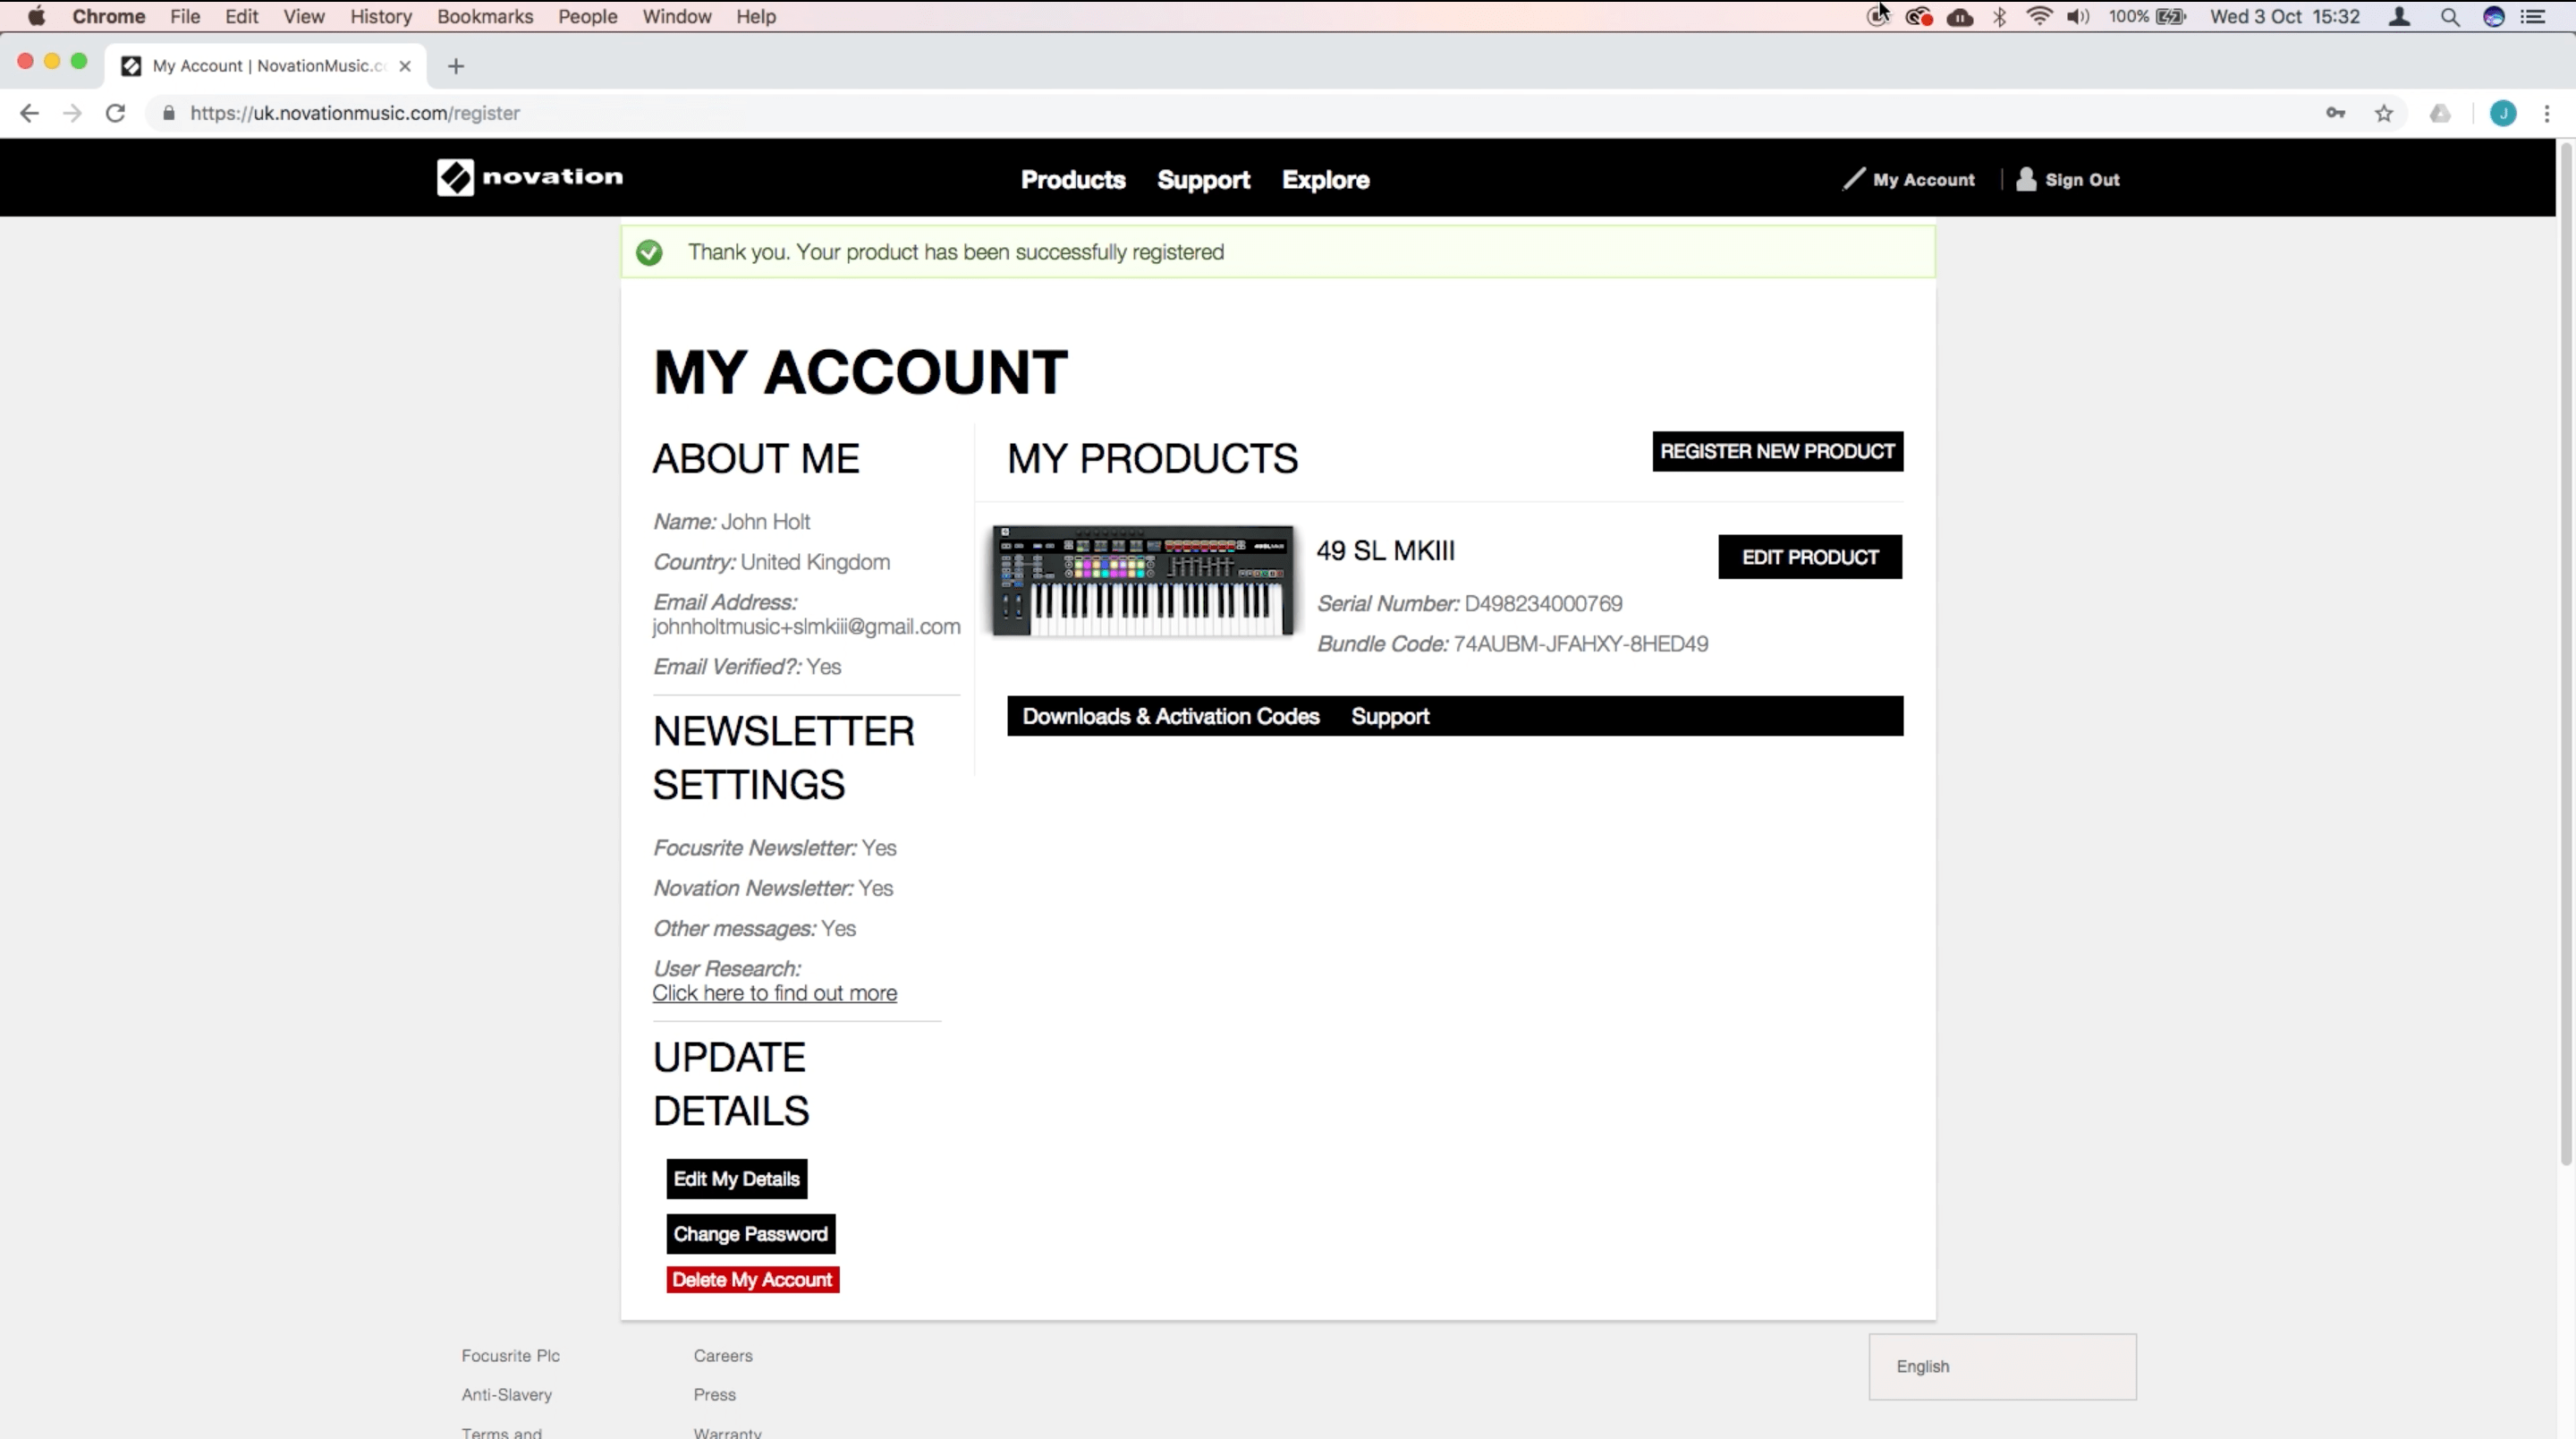Click serial number D498234000769
Viewport: 2576px width, 1439px height.
pyautogui.click(x=1544, y=604)
